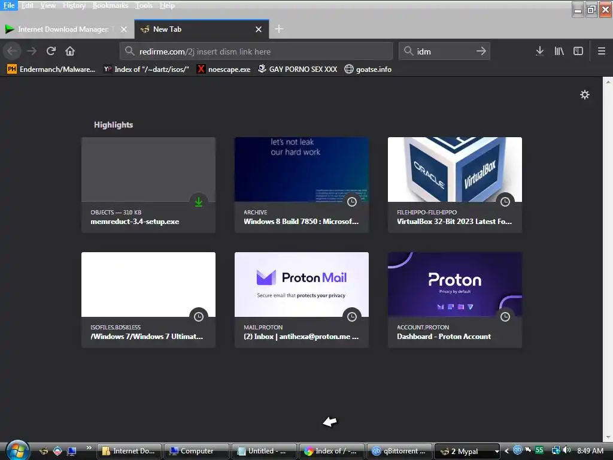This screenshot has width=613, height=460.
Task: Click scrollbar down arrow on page
Action: tap(608, 437)
